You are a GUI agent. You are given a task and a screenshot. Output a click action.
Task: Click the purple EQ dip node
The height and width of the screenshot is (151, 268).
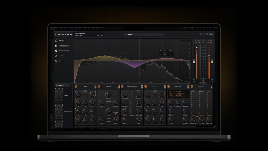tap(135, 67)
